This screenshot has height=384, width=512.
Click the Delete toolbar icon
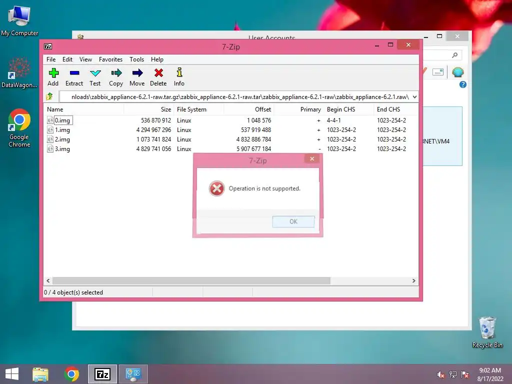coord(158,73)
